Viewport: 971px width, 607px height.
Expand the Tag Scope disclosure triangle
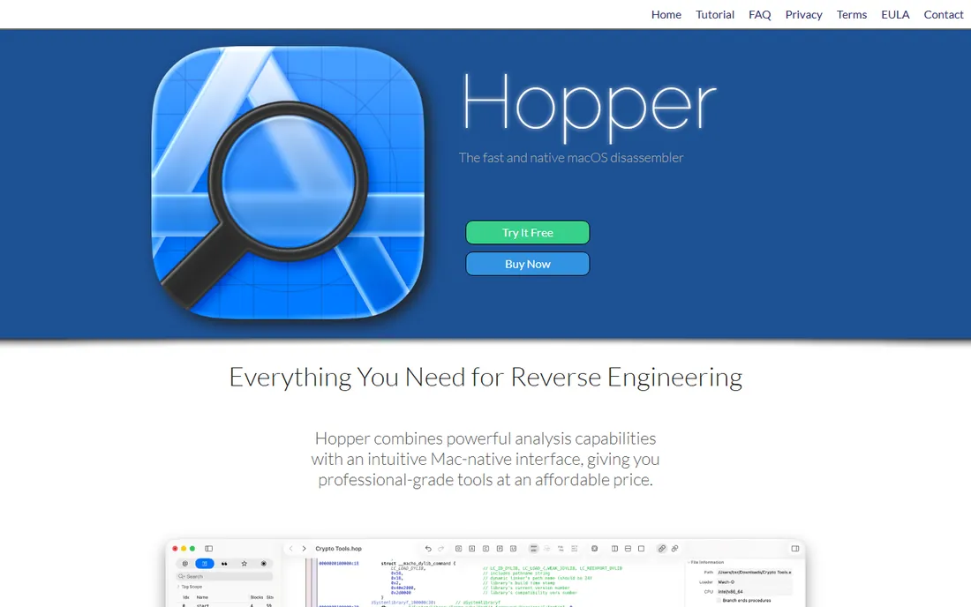point(178,587)
